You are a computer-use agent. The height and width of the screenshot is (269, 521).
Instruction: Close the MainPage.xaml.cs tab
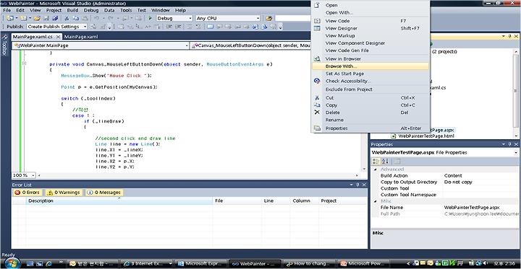[58, 37]
